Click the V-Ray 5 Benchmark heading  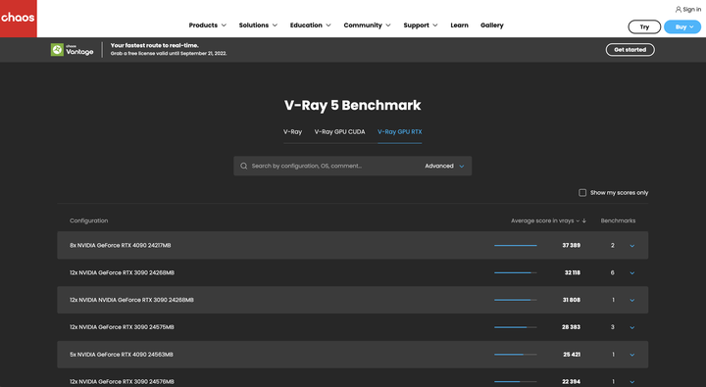[x=353, y=105]
